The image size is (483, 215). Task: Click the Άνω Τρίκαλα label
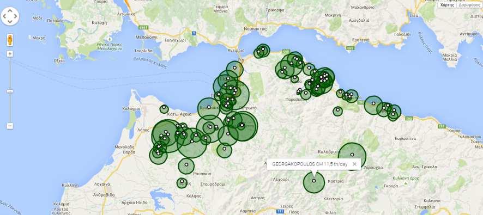click(425, 167)
